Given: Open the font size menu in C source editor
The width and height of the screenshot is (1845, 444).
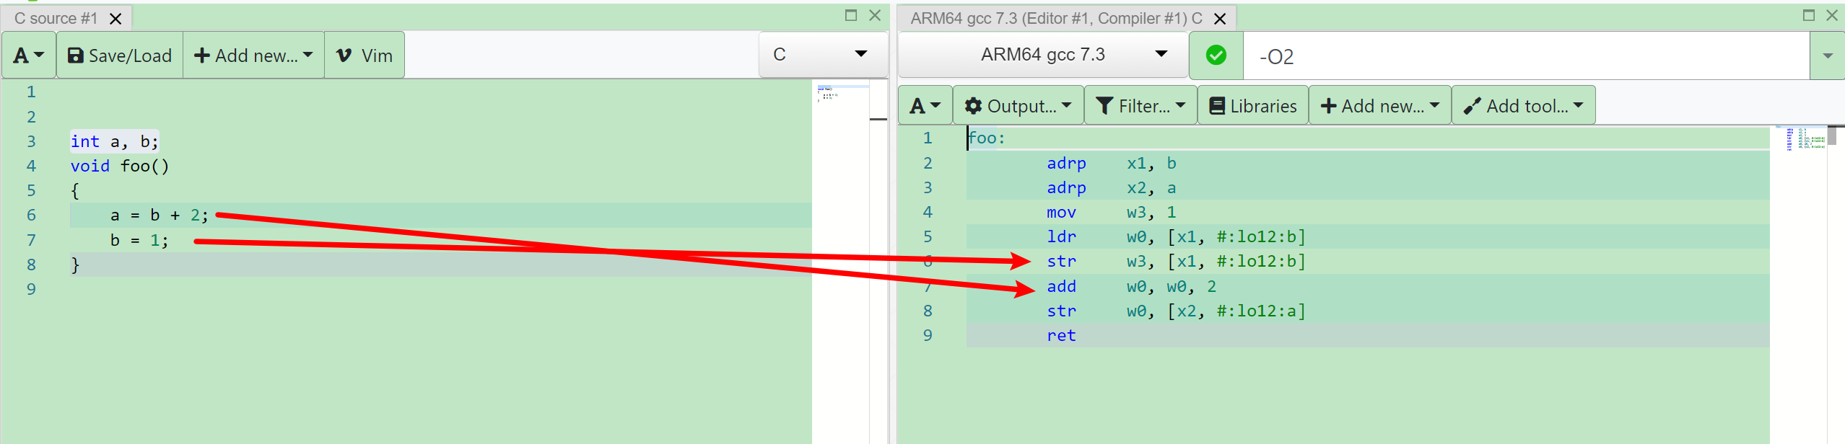Looking at the screenshot, I should (x=29, y=55).
